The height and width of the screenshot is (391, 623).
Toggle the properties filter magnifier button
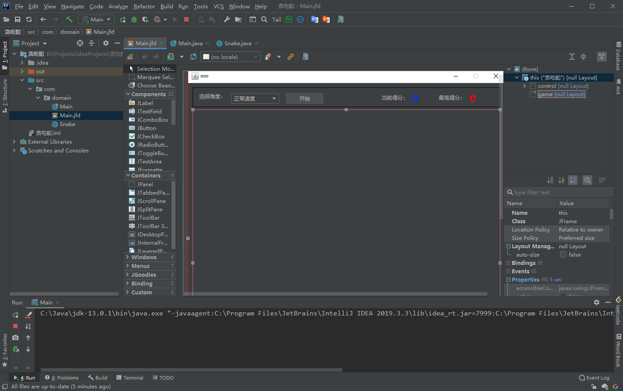587,180
